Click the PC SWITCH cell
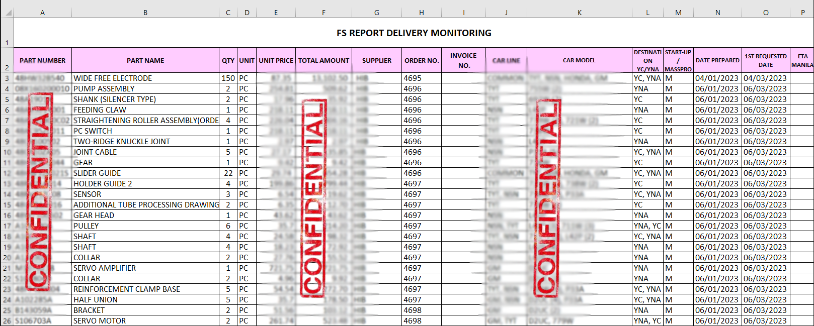 [x=145, y=131]
